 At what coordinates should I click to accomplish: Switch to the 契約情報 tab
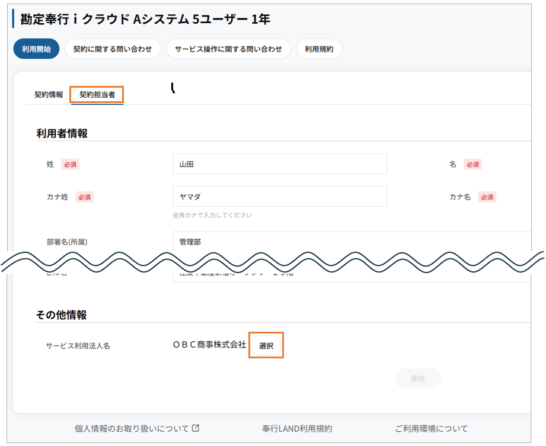[49, 95]
